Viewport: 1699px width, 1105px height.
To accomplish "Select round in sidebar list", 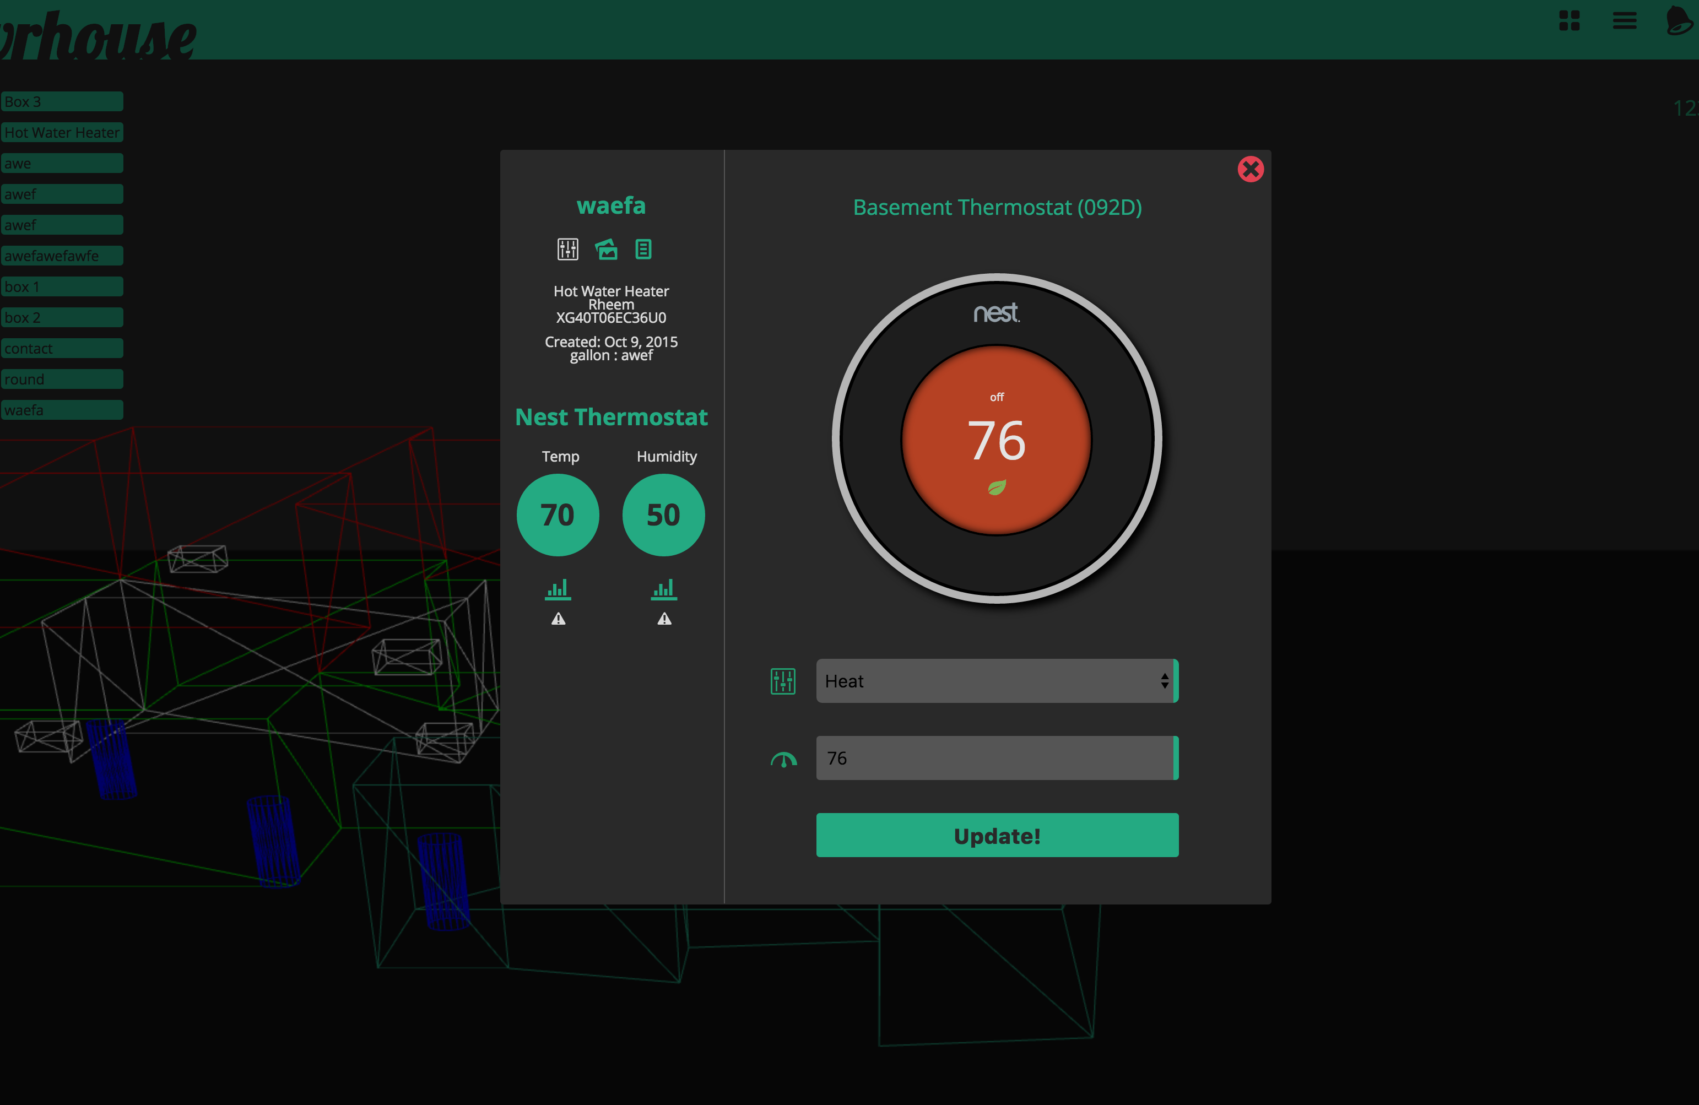I will click(x=61, y=379).
